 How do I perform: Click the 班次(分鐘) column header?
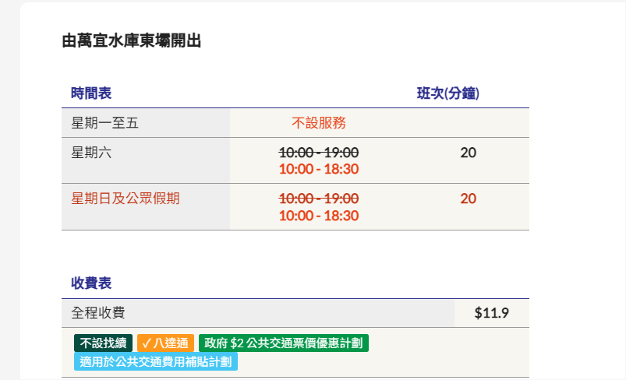[447, 93]
